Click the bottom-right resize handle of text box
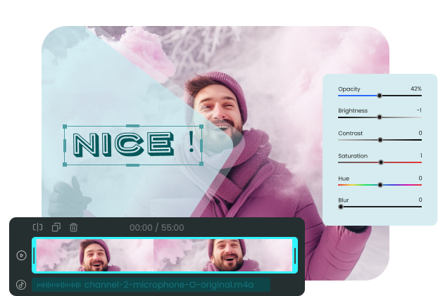Screen dimensions: 438x296 pos(201,164)
